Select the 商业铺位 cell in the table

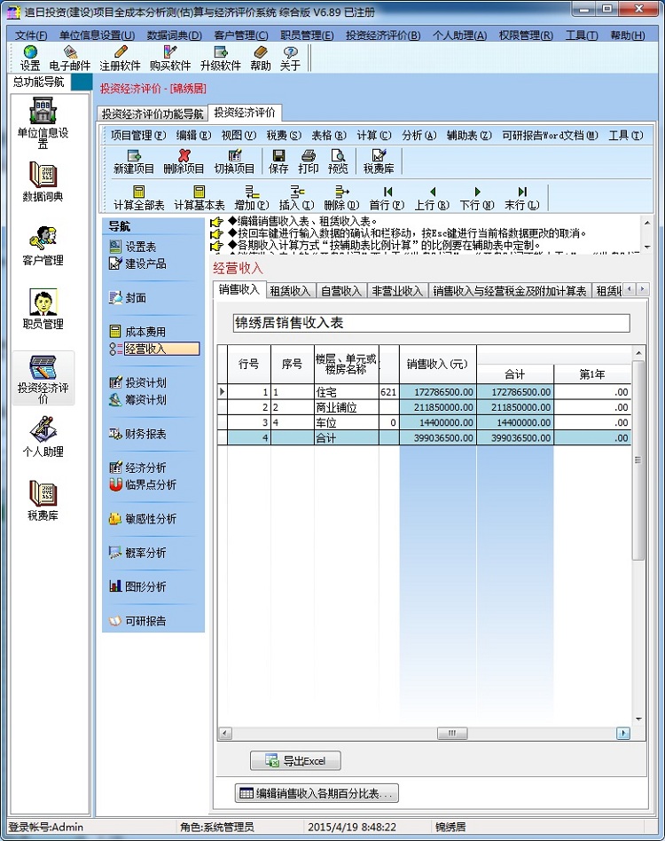pos(346,407)
